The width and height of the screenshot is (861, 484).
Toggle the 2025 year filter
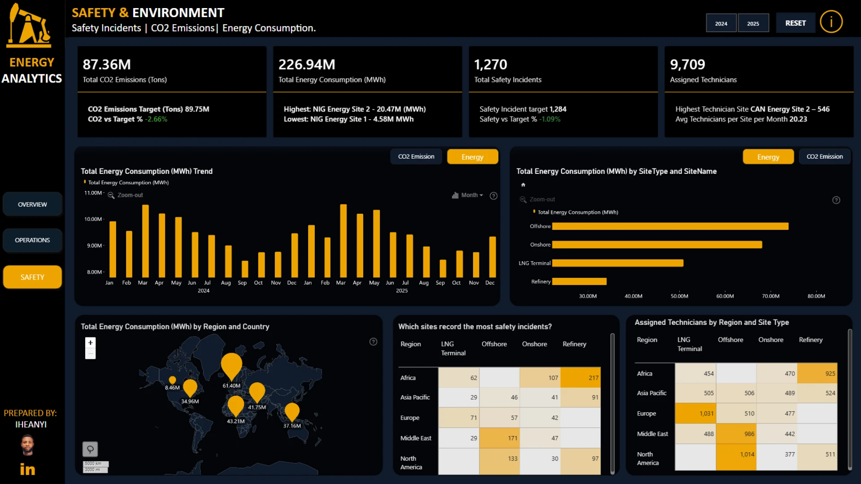point(753,23)
